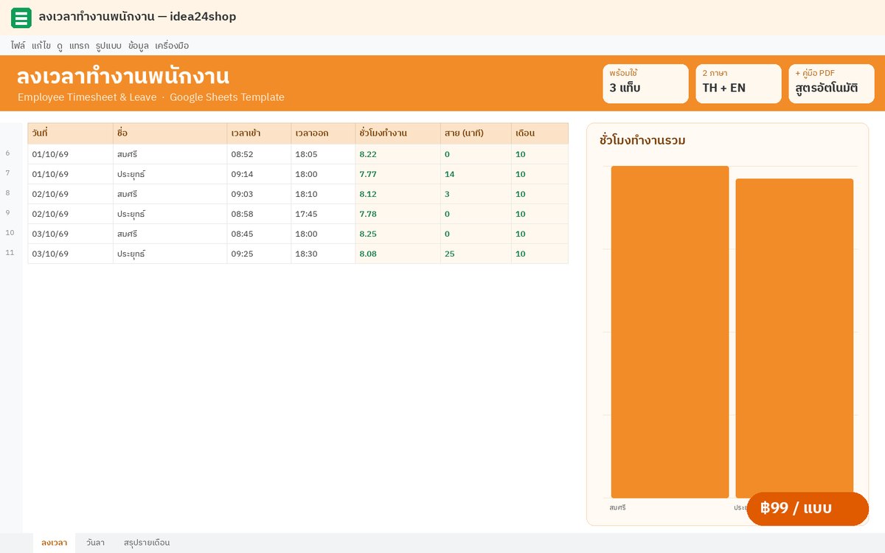
Task: Select the cell with hours 8.25
Action: tap(398, 234)
